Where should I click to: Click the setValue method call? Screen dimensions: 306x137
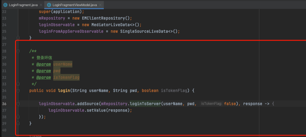click(96, 110)
